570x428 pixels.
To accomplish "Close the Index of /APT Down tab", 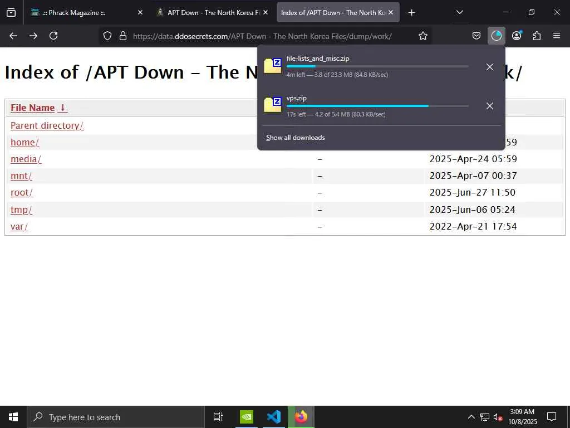I will point(391,12).
